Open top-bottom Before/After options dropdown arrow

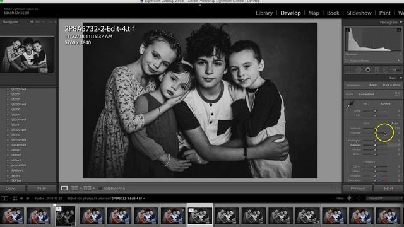[94, 189]
